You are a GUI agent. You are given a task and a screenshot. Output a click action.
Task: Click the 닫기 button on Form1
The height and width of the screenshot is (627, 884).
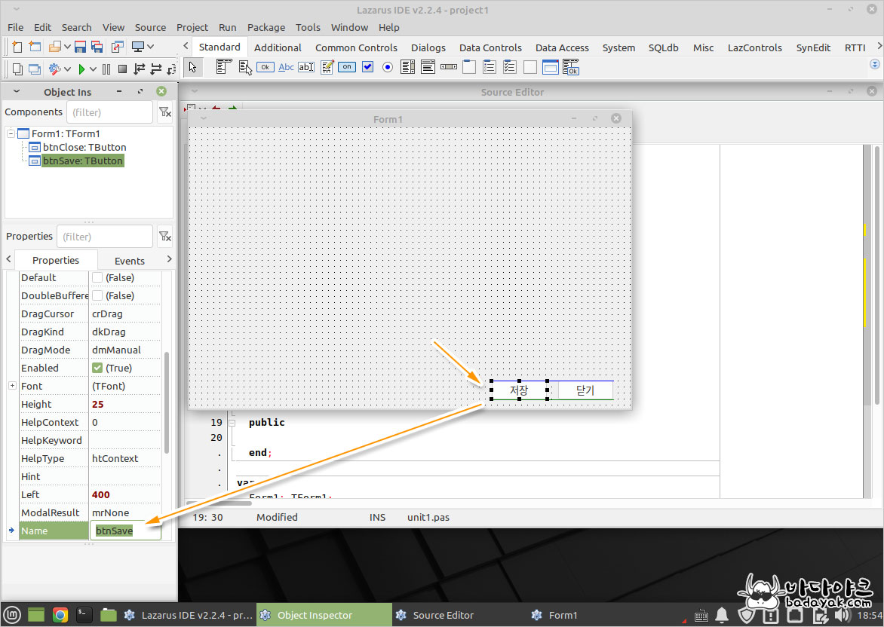click(x=585, y=390)
